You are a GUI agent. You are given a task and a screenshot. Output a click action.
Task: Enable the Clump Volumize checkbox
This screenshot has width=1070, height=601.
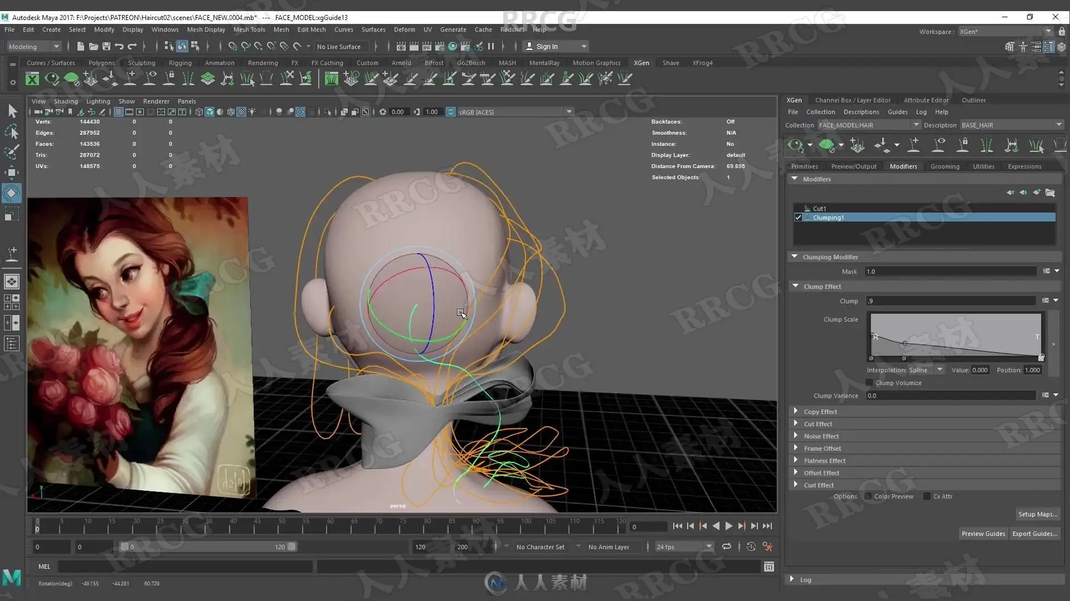(869, 383)
